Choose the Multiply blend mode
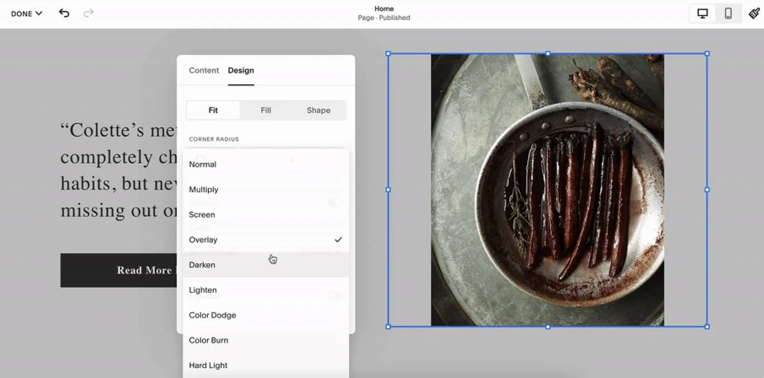The width and height of the screenshot is (764, 378). 204,189
